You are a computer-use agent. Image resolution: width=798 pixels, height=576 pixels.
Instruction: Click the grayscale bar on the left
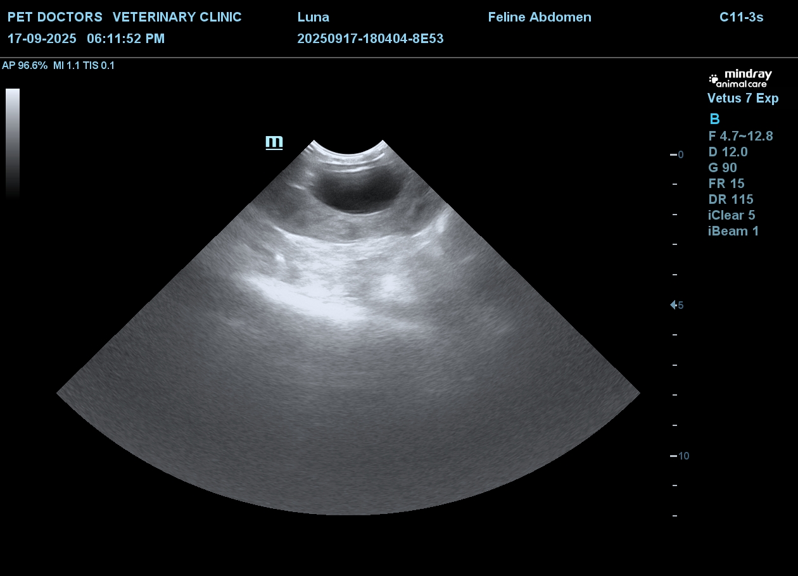coord(13,142)
